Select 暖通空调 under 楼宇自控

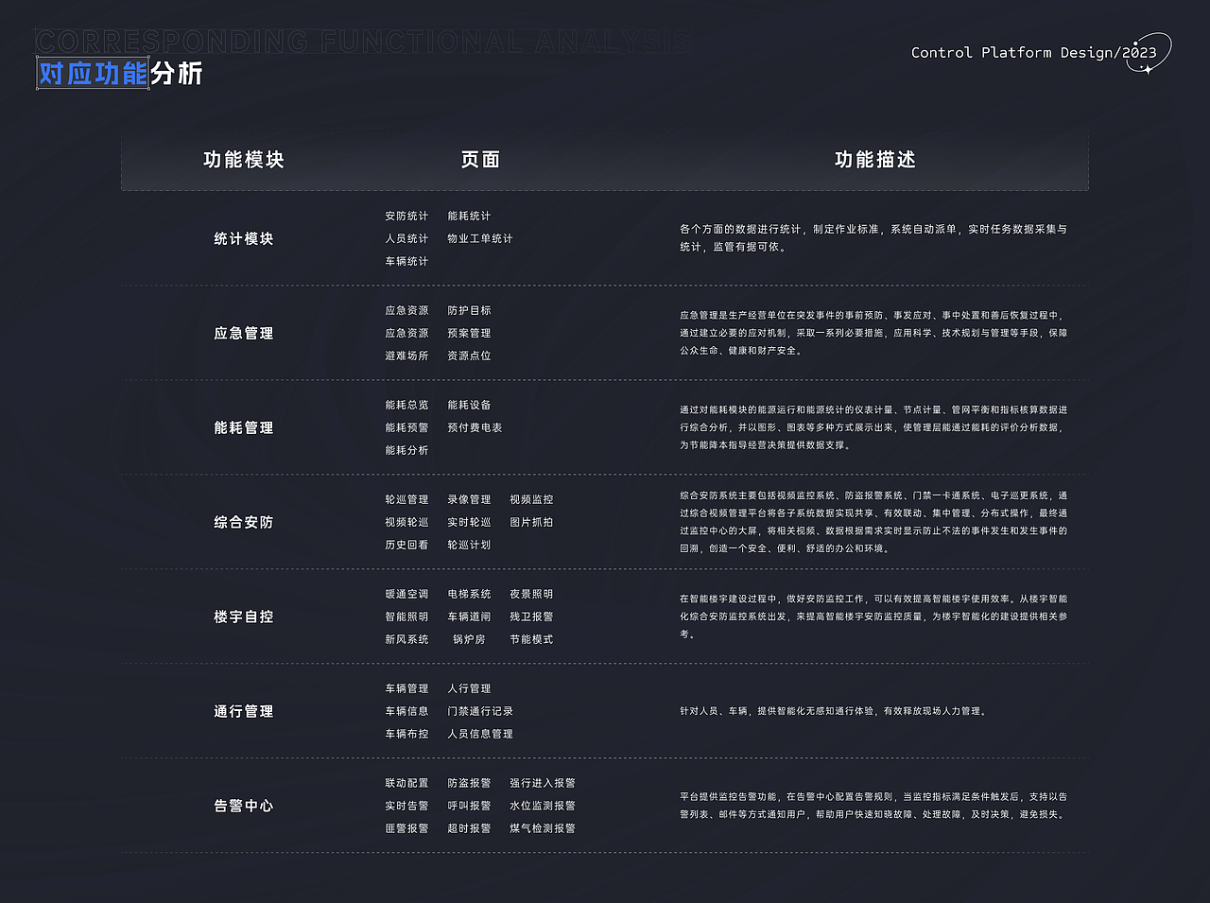(x=406, y=594)
